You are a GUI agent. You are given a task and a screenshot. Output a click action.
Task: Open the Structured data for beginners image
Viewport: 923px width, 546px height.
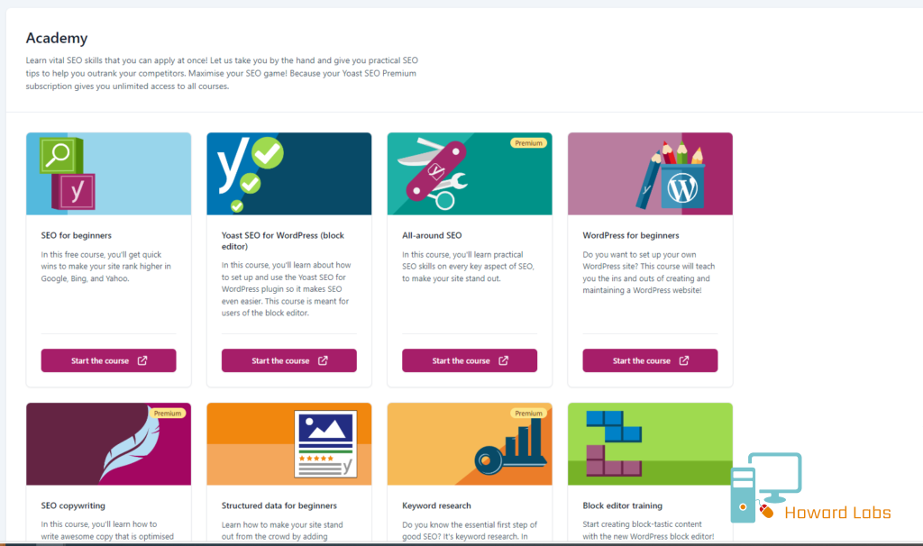point(289,444)
